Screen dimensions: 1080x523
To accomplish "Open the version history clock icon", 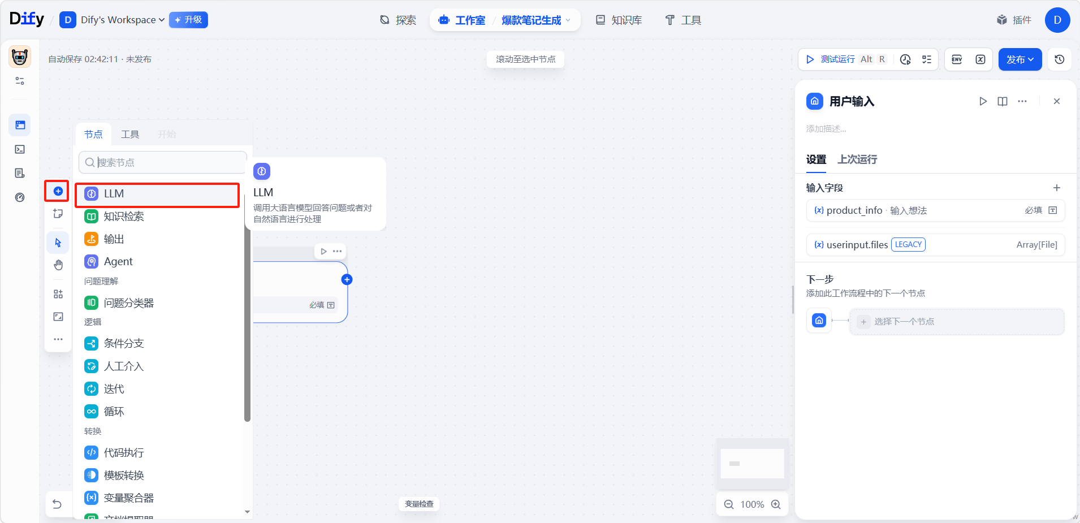I will [1059, 59].
